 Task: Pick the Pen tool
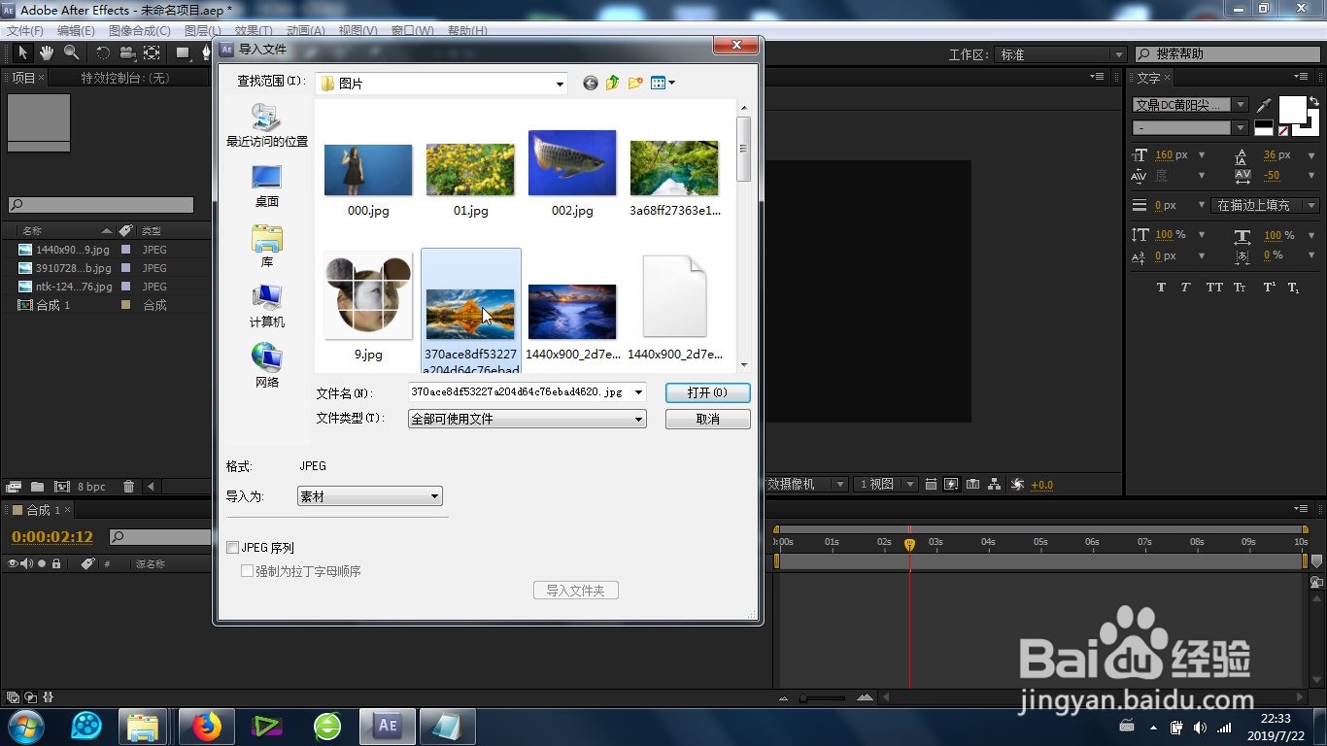(x=206, y=52)
